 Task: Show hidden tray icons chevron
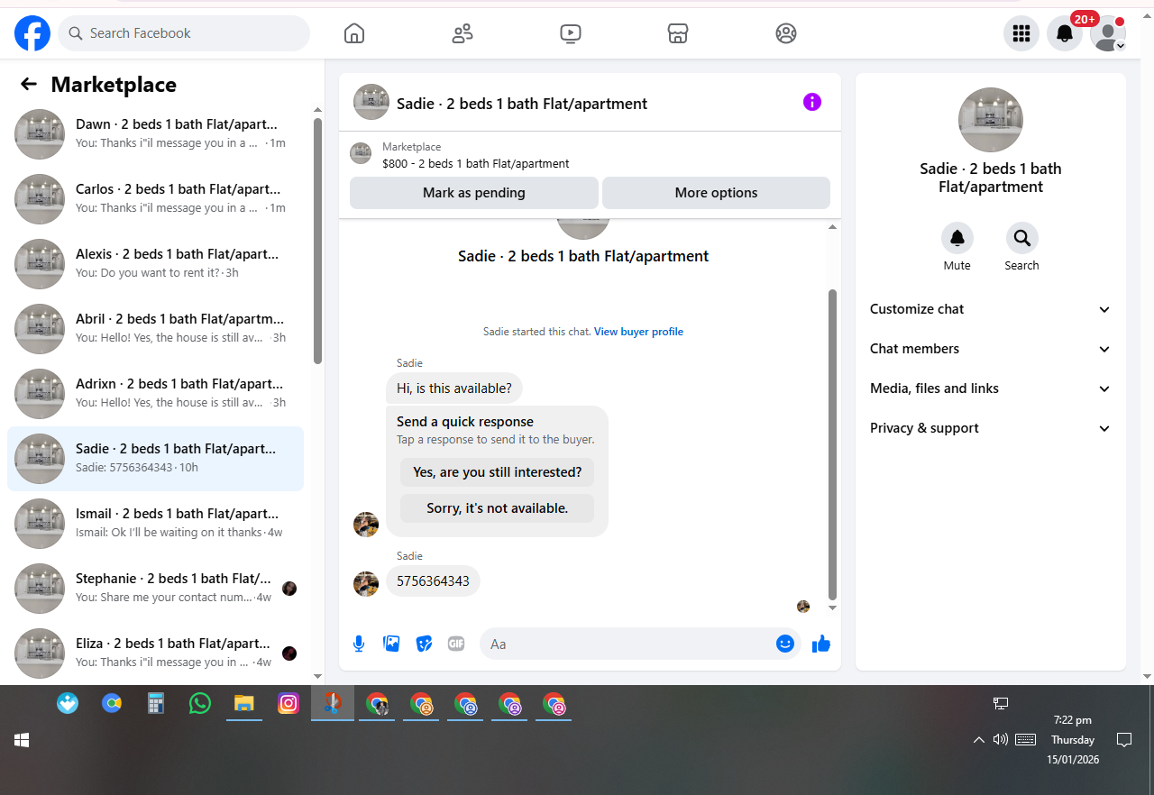pyautogui.click(x=978, y=740)
